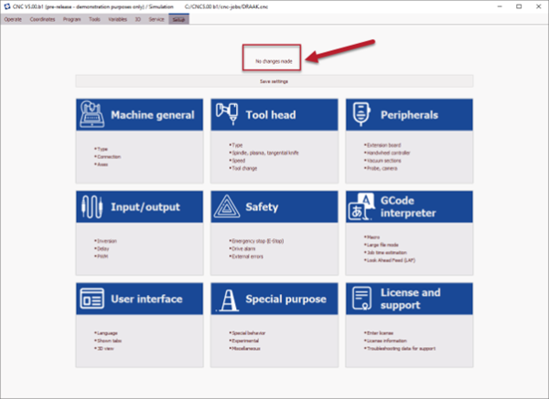Click the GCode interpreter translation icon
Viewport: 549px width, 399px height.
click(362, 207)
